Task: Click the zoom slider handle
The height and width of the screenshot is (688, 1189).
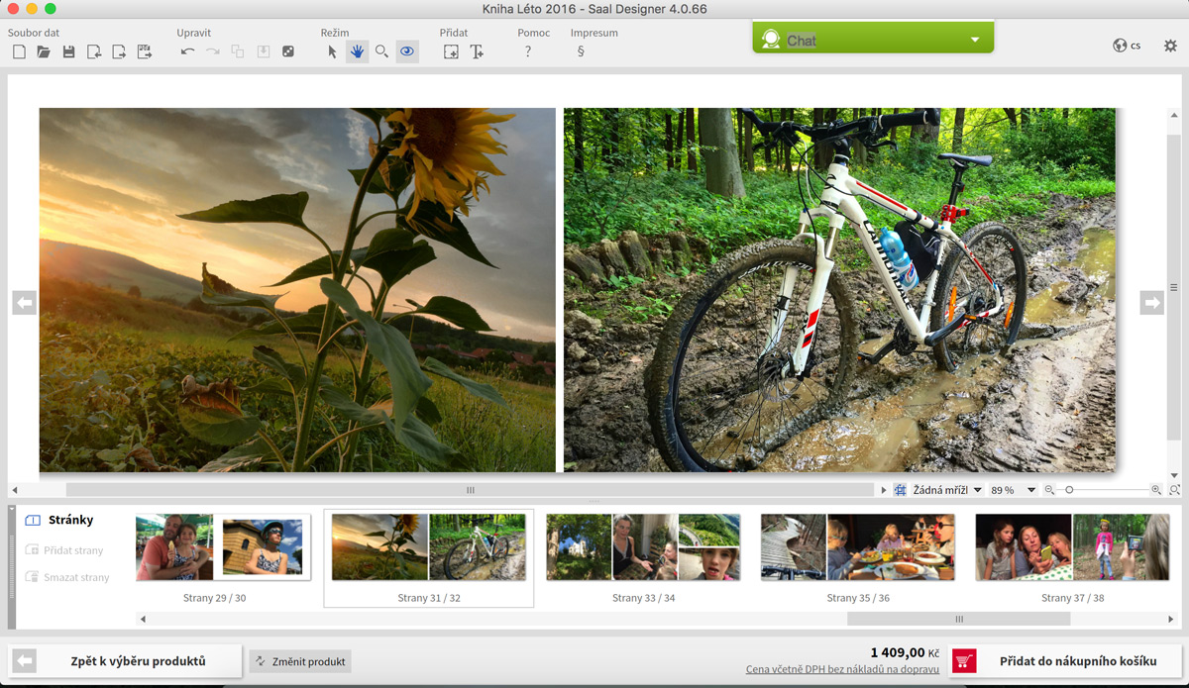Action: (x=1069, y=490)
